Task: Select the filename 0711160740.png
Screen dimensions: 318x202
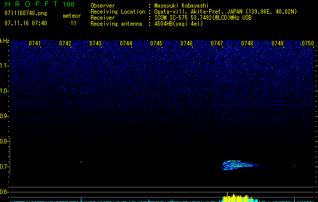Action: [x=26, y=13]
